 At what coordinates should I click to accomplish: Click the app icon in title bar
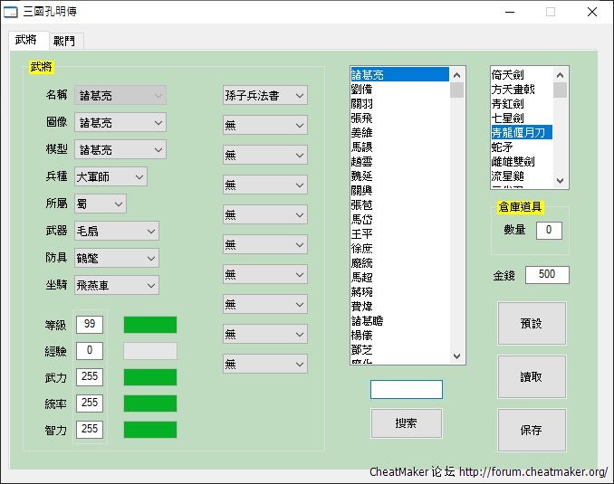tap(12, 13)
